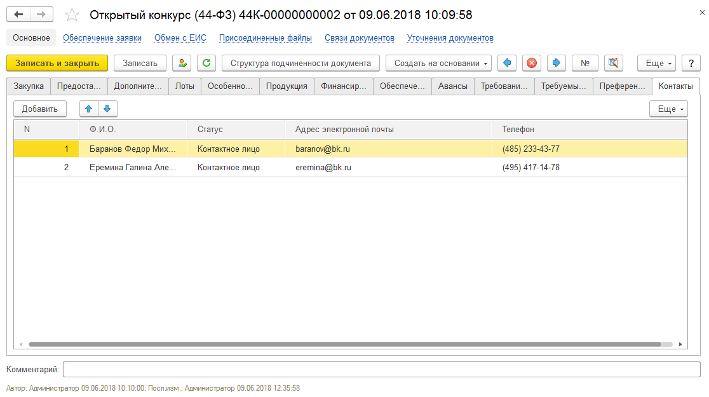
Task: Open the contacts table Еще menu
Action: coord(669,109)
